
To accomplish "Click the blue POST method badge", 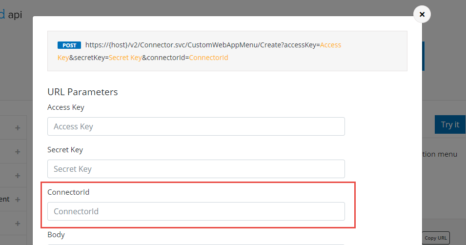I will point(69,45).
